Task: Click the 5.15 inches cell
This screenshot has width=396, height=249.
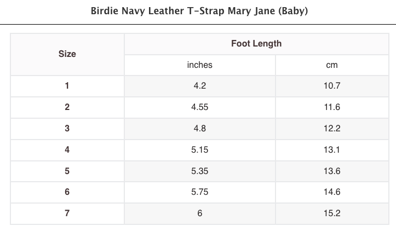Action: coord(199,149)
